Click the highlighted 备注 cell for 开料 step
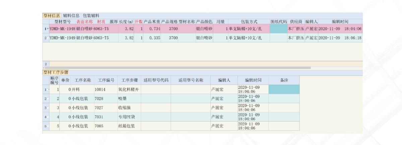The width and height of the screenshot is (402, 145). coord(284,89)
